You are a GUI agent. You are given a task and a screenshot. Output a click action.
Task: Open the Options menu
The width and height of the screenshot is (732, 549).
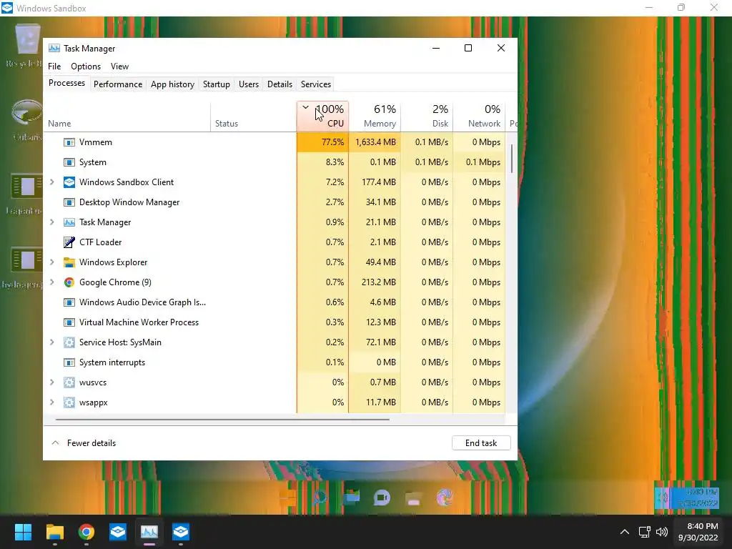(86, 66)
